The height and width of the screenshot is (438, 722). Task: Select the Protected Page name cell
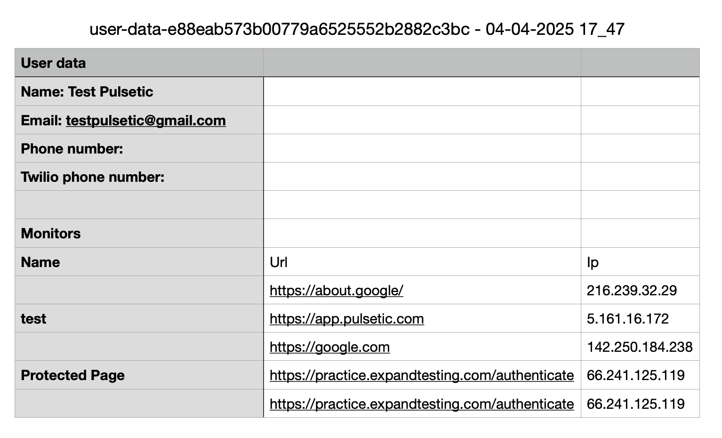click(x=139, y=375)
